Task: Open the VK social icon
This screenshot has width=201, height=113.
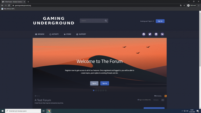Action: pos(162,34)
